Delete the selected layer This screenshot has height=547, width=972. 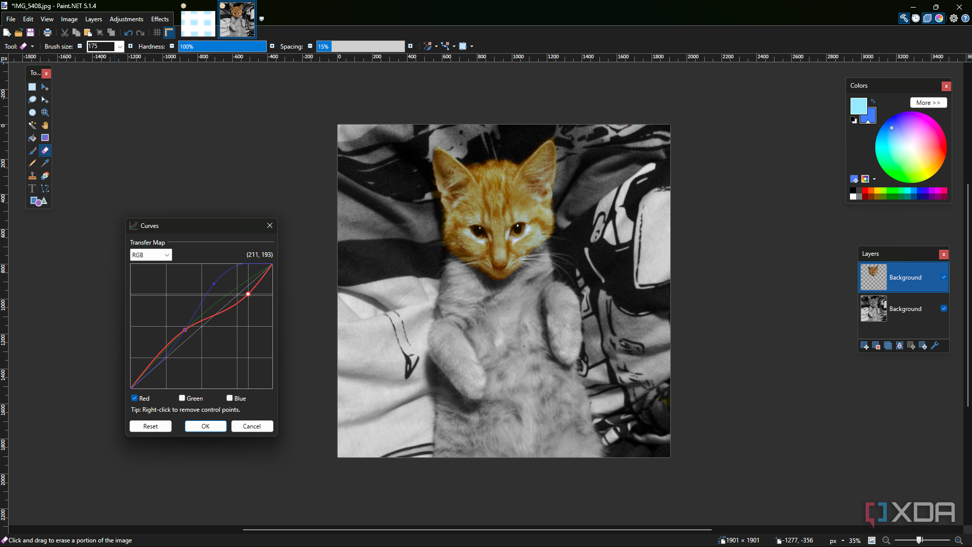[x=876, y=345]
